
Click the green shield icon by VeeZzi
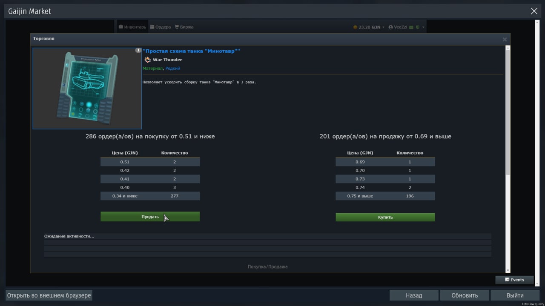click(418, 27)
